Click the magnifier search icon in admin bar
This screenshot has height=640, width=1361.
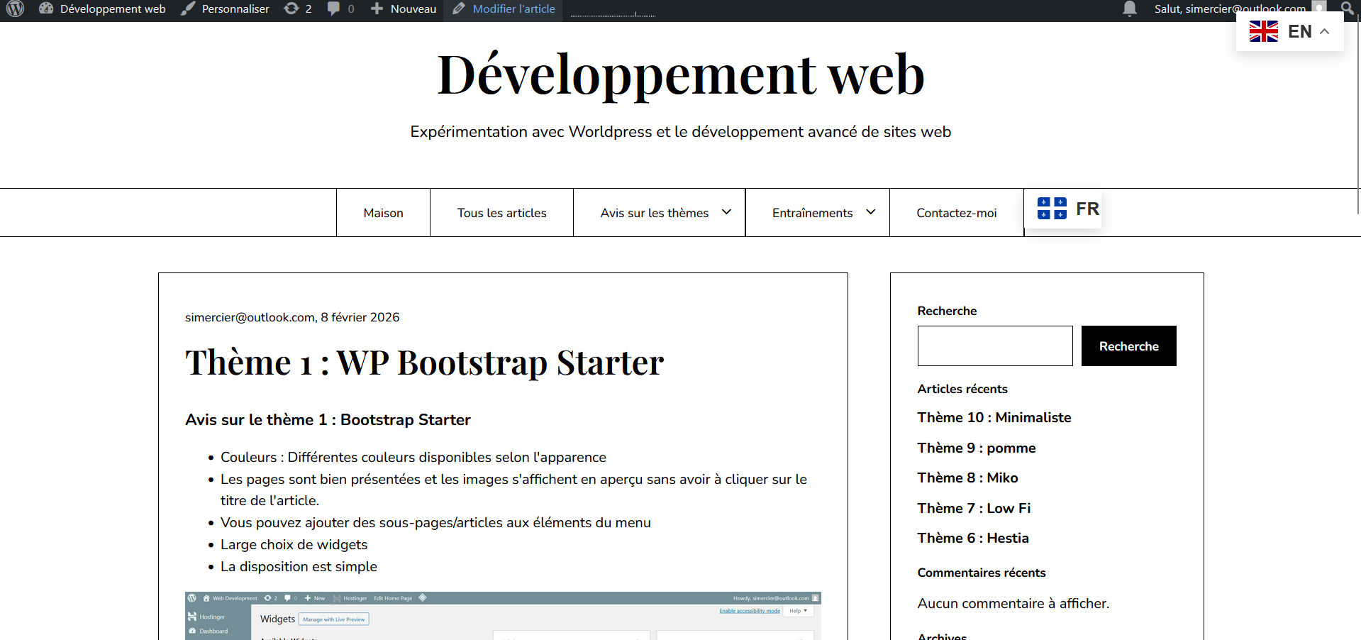(1347, 9)
